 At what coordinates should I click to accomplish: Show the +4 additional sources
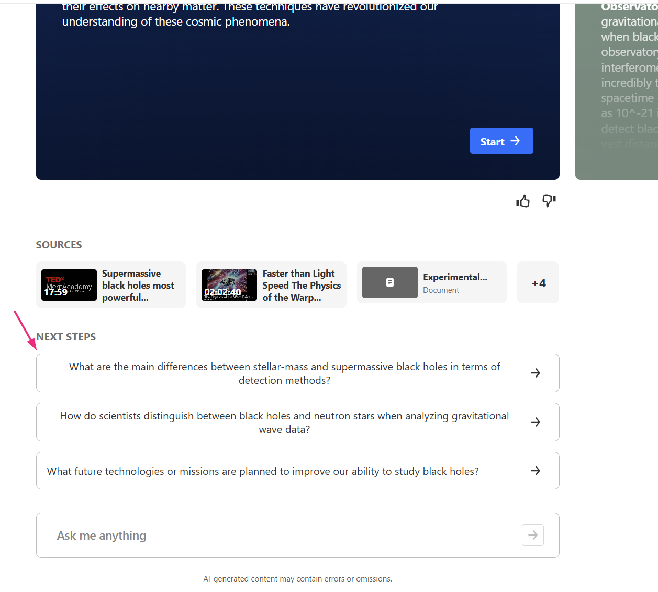point(538,282)
